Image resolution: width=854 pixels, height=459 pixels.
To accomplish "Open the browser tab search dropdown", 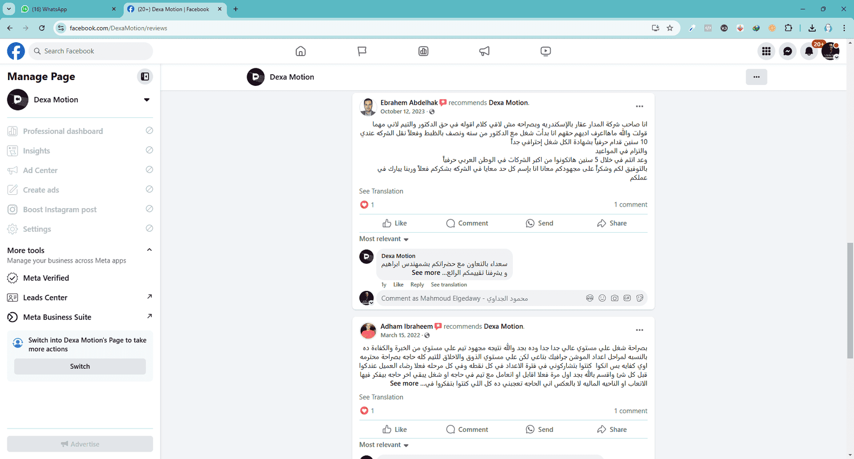I will (x=9, y=9).
